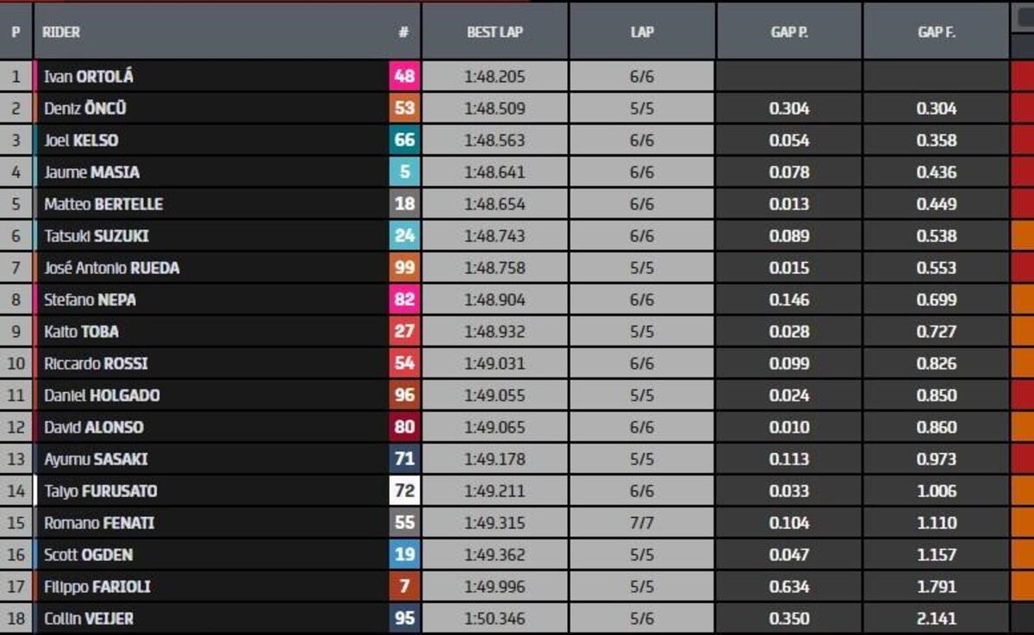Click the red status cell in ORTOLÁ's row
The image size is (1034, 635).
(x=1022, y=77)
